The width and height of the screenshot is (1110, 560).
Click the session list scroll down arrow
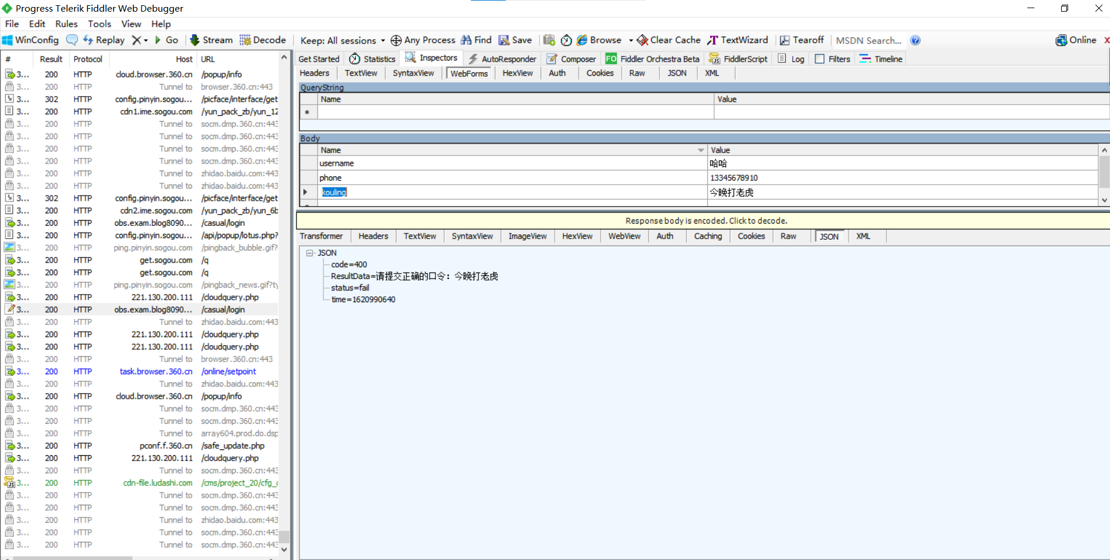[x=284, y=549]
